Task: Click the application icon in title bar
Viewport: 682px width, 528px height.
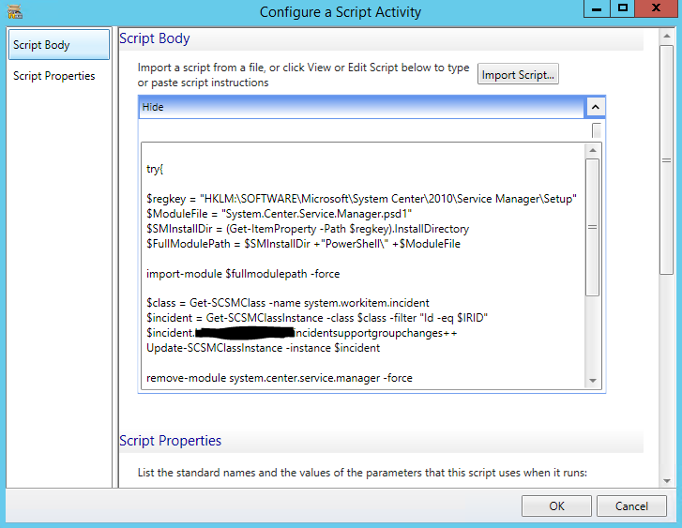Action: (14, 12)
